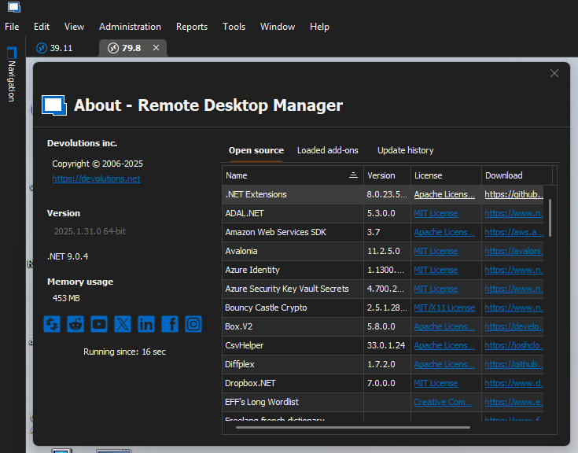Open the Avalonia MIT License link
Screen dimensions: 578x453
coord(436,251)
